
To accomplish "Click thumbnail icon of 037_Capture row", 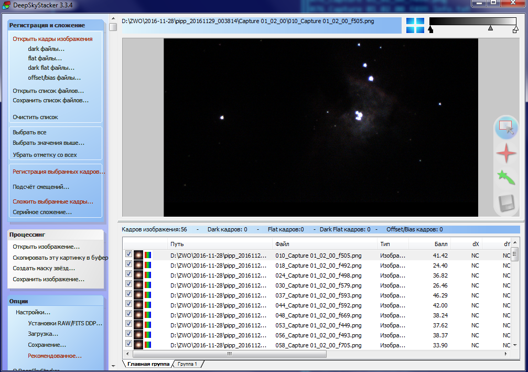I will tap(138, 295).
